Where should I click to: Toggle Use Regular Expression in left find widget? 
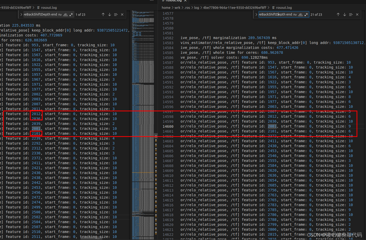[x=71, y=14]
